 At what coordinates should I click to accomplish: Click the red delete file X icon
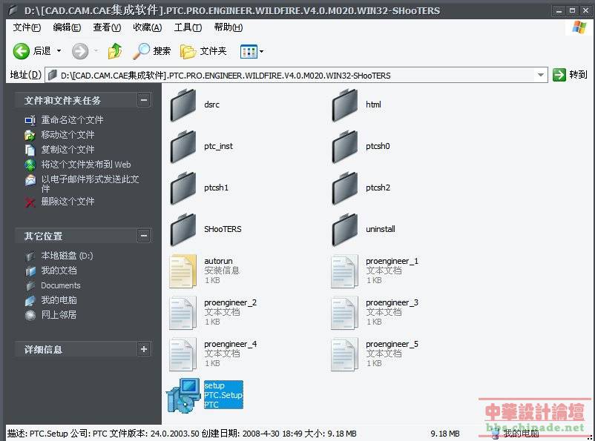[x=30, y=202]
